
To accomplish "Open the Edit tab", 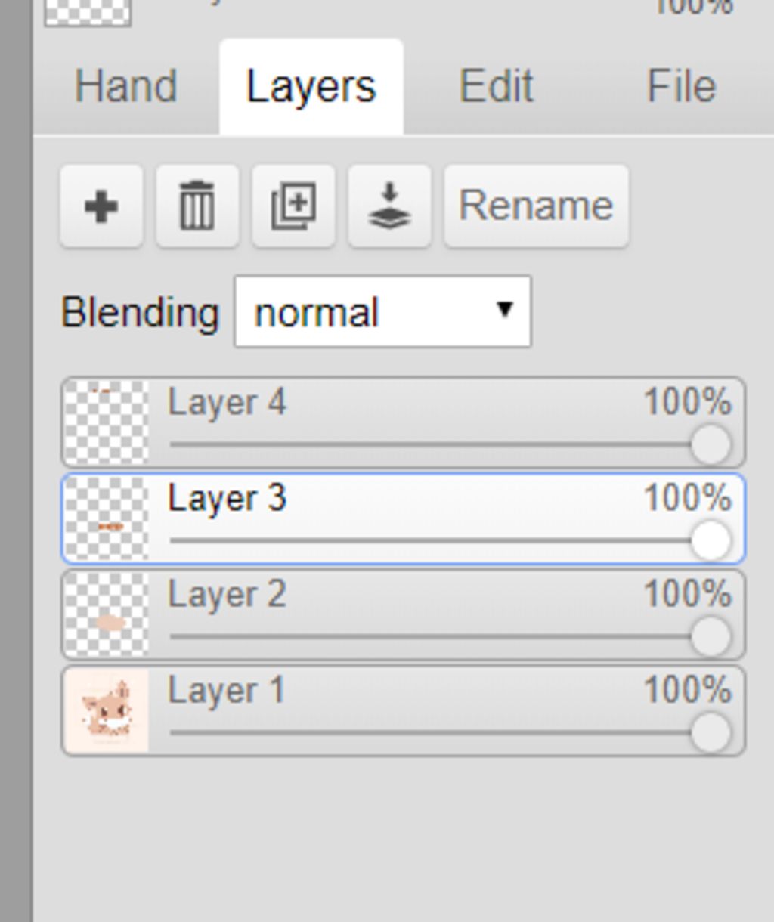I will tap(497, 86).
